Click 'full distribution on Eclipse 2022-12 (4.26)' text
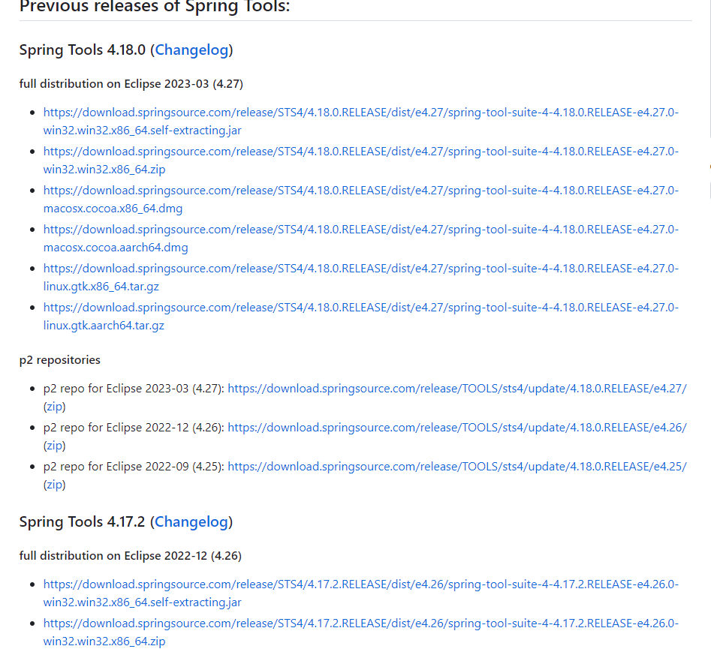 click(131, 556)
